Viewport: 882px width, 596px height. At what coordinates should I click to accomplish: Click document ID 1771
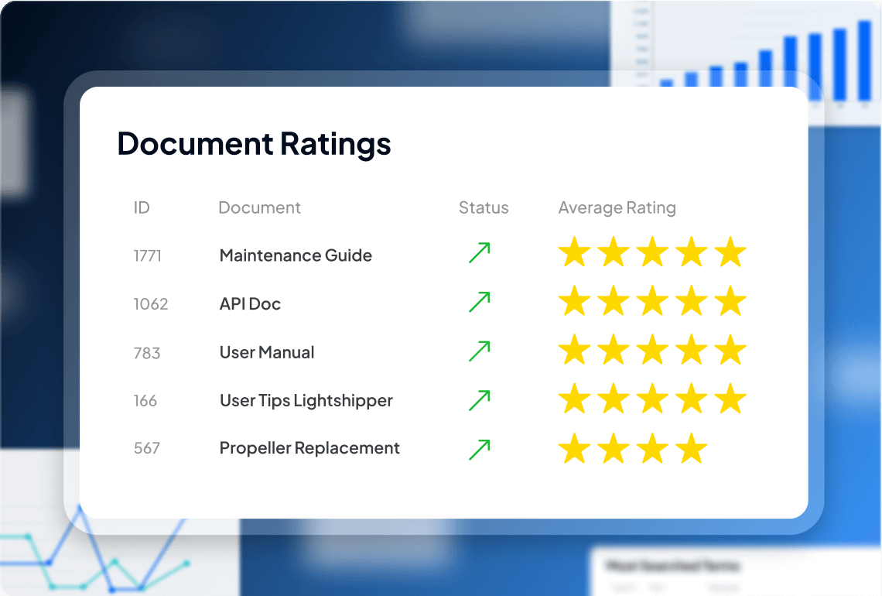tap(147, 255)
